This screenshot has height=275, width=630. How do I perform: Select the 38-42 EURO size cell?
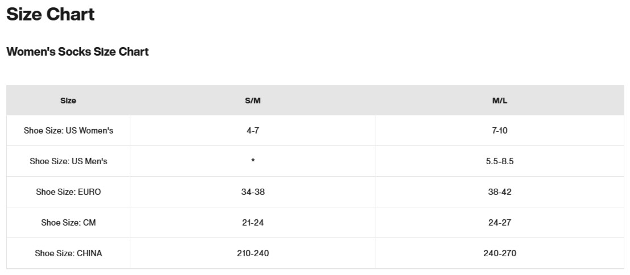click(x=500, y=192)
